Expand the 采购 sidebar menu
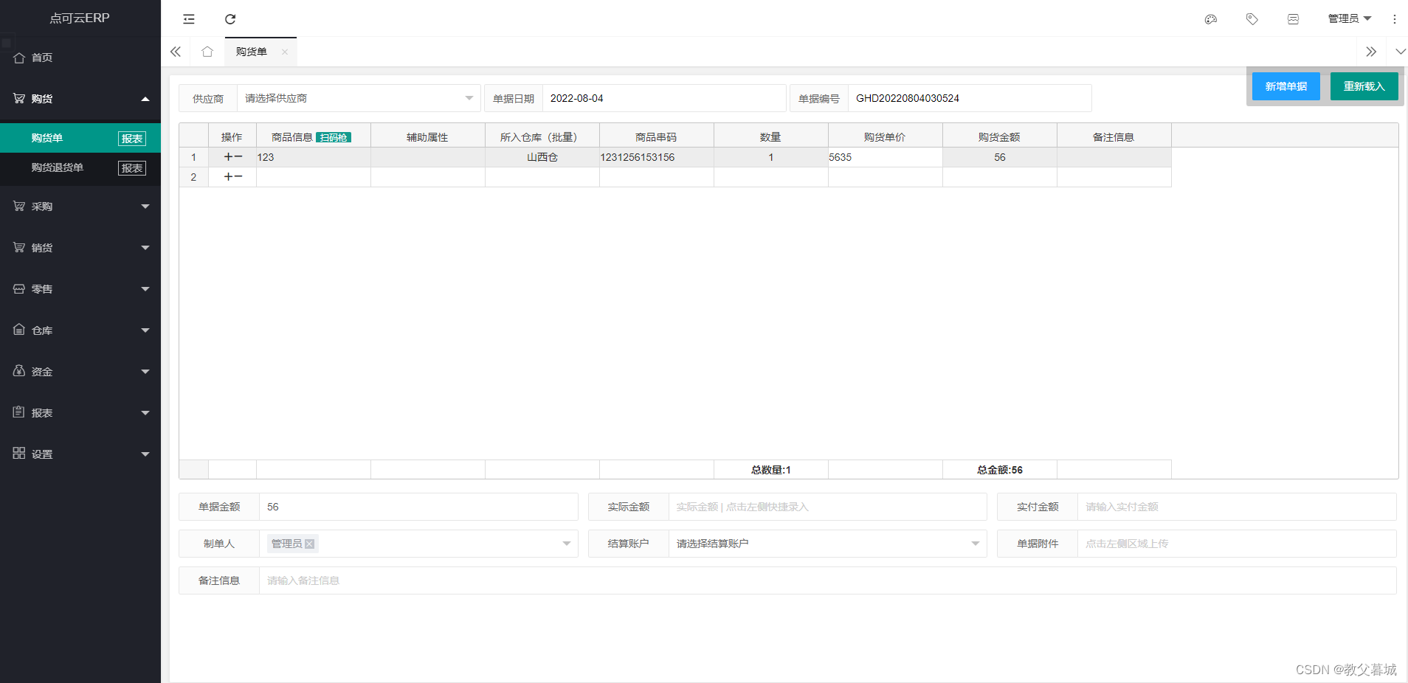The height and width of the screenshot is (683, 1408). (x=80, y=207)
